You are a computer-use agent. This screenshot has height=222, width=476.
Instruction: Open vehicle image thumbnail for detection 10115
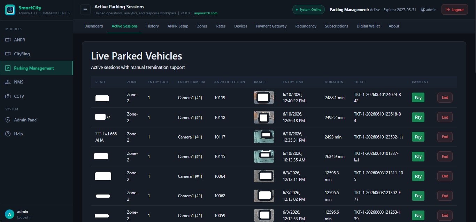coord(264,157)
